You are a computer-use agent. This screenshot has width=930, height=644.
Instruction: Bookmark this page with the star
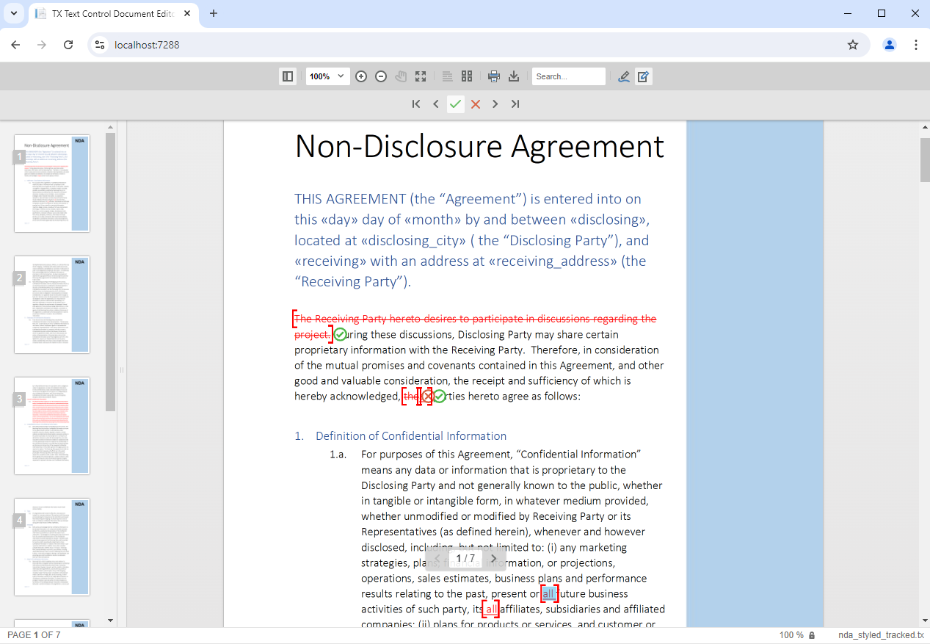pyautogui.click(x=853, y=45)
